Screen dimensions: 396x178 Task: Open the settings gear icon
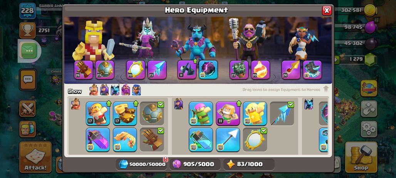point(369,129)
